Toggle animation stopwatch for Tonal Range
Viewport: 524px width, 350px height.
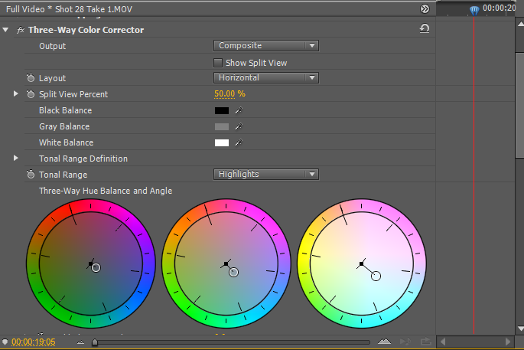pos(31,174)
